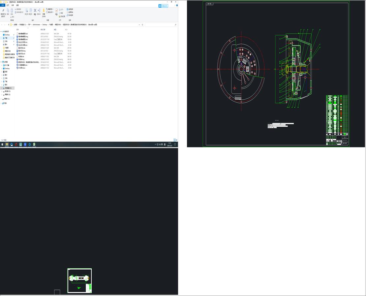Switch to the Home (主页) ribbon tab

[8, 5]
